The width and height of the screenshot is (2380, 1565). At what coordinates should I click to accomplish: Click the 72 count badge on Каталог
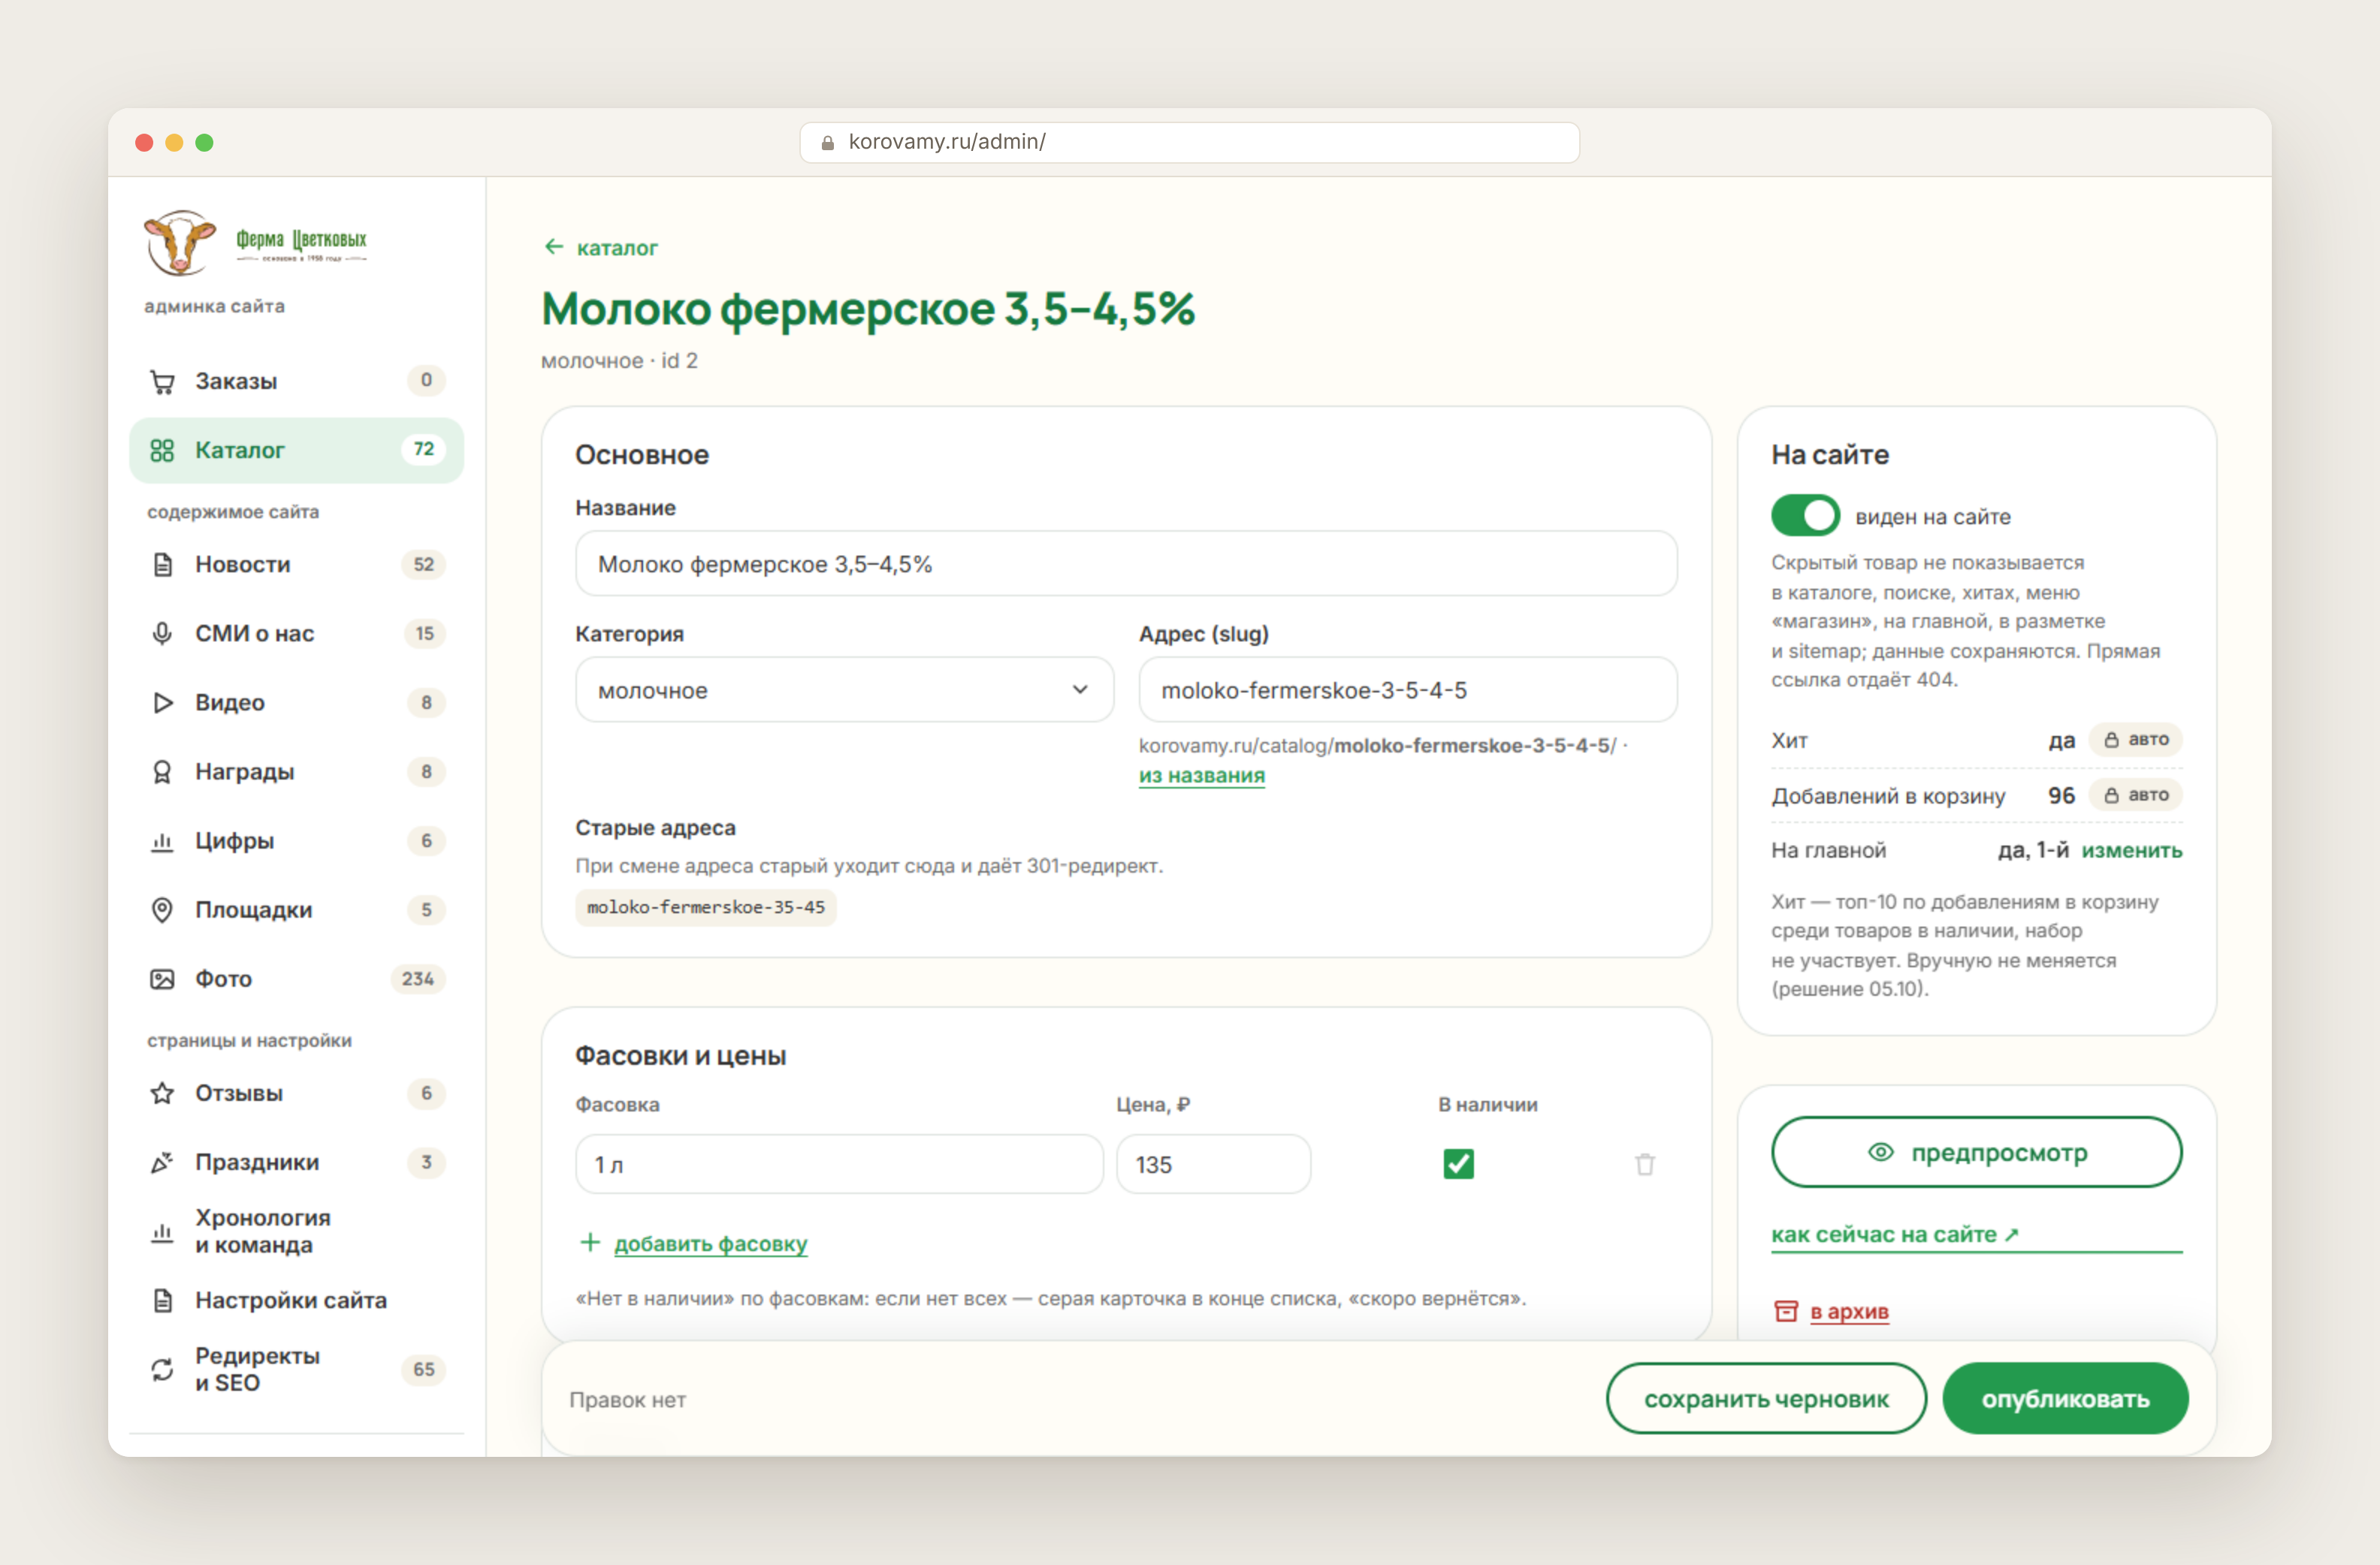(x=424, y=450)
